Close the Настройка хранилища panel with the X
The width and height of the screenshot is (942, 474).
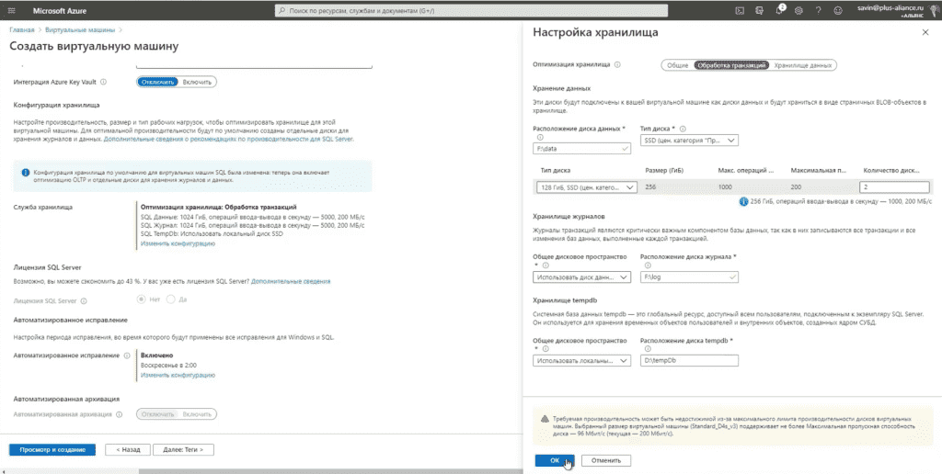click(x=925, y=32)
